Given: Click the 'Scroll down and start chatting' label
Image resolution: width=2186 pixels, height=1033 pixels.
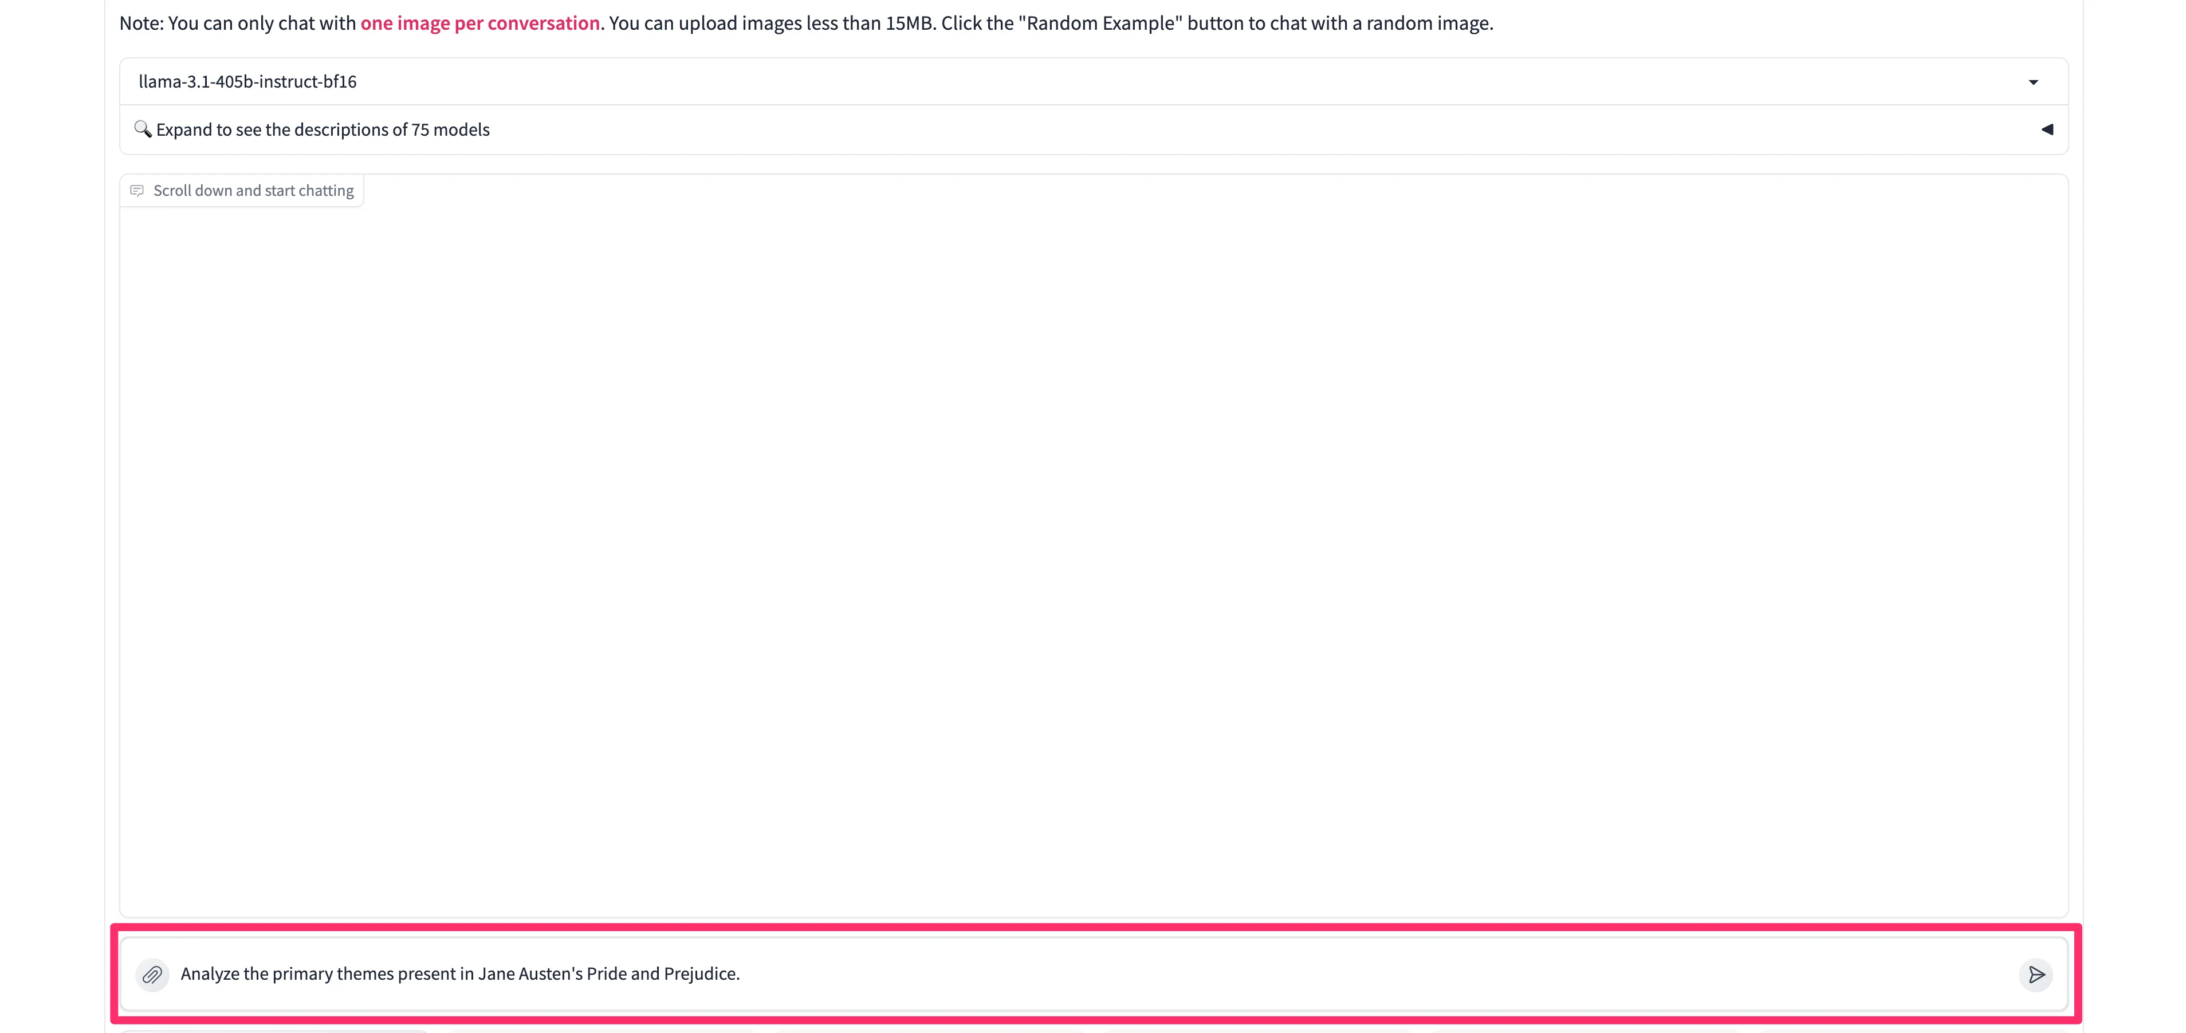Looking at the screenshot, I should pos(253,191).
